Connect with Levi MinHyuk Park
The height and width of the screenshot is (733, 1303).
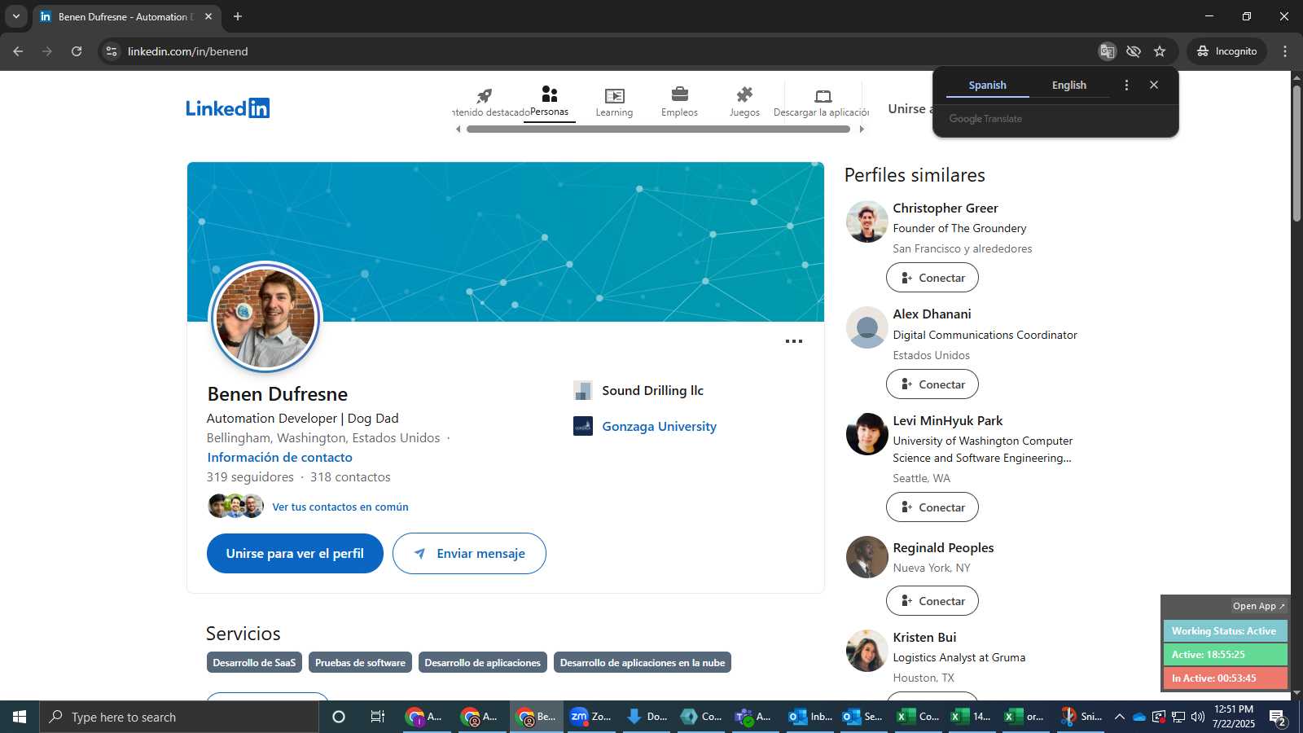[932, 507]
